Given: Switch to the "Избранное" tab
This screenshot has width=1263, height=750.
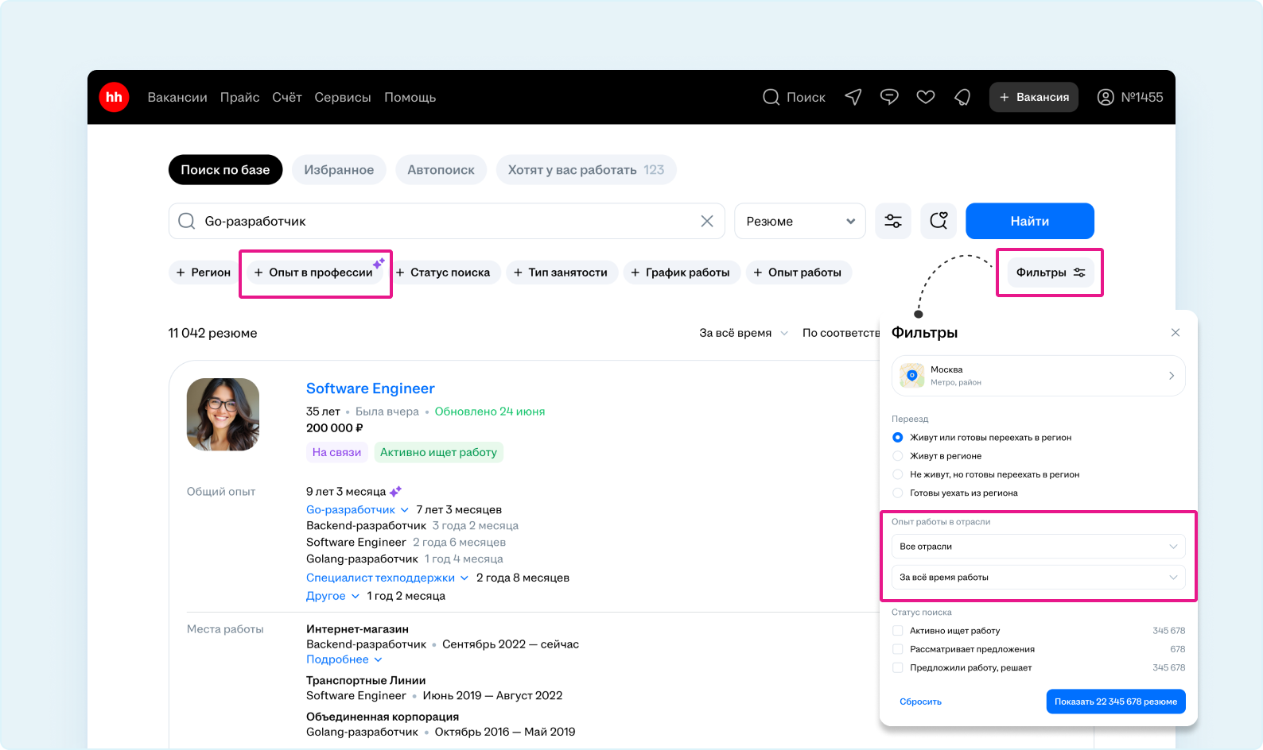Looking at the screenshot, I should (339, 170).
